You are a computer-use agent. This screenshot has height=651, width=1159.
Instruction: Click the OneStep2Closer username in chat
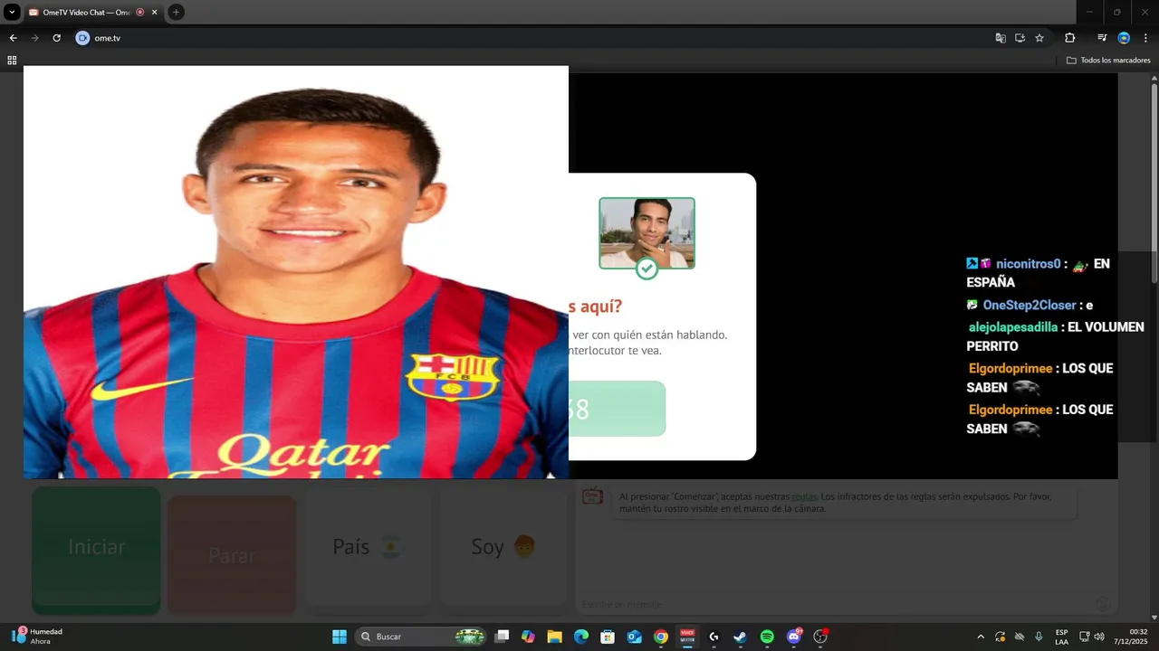1030,306
